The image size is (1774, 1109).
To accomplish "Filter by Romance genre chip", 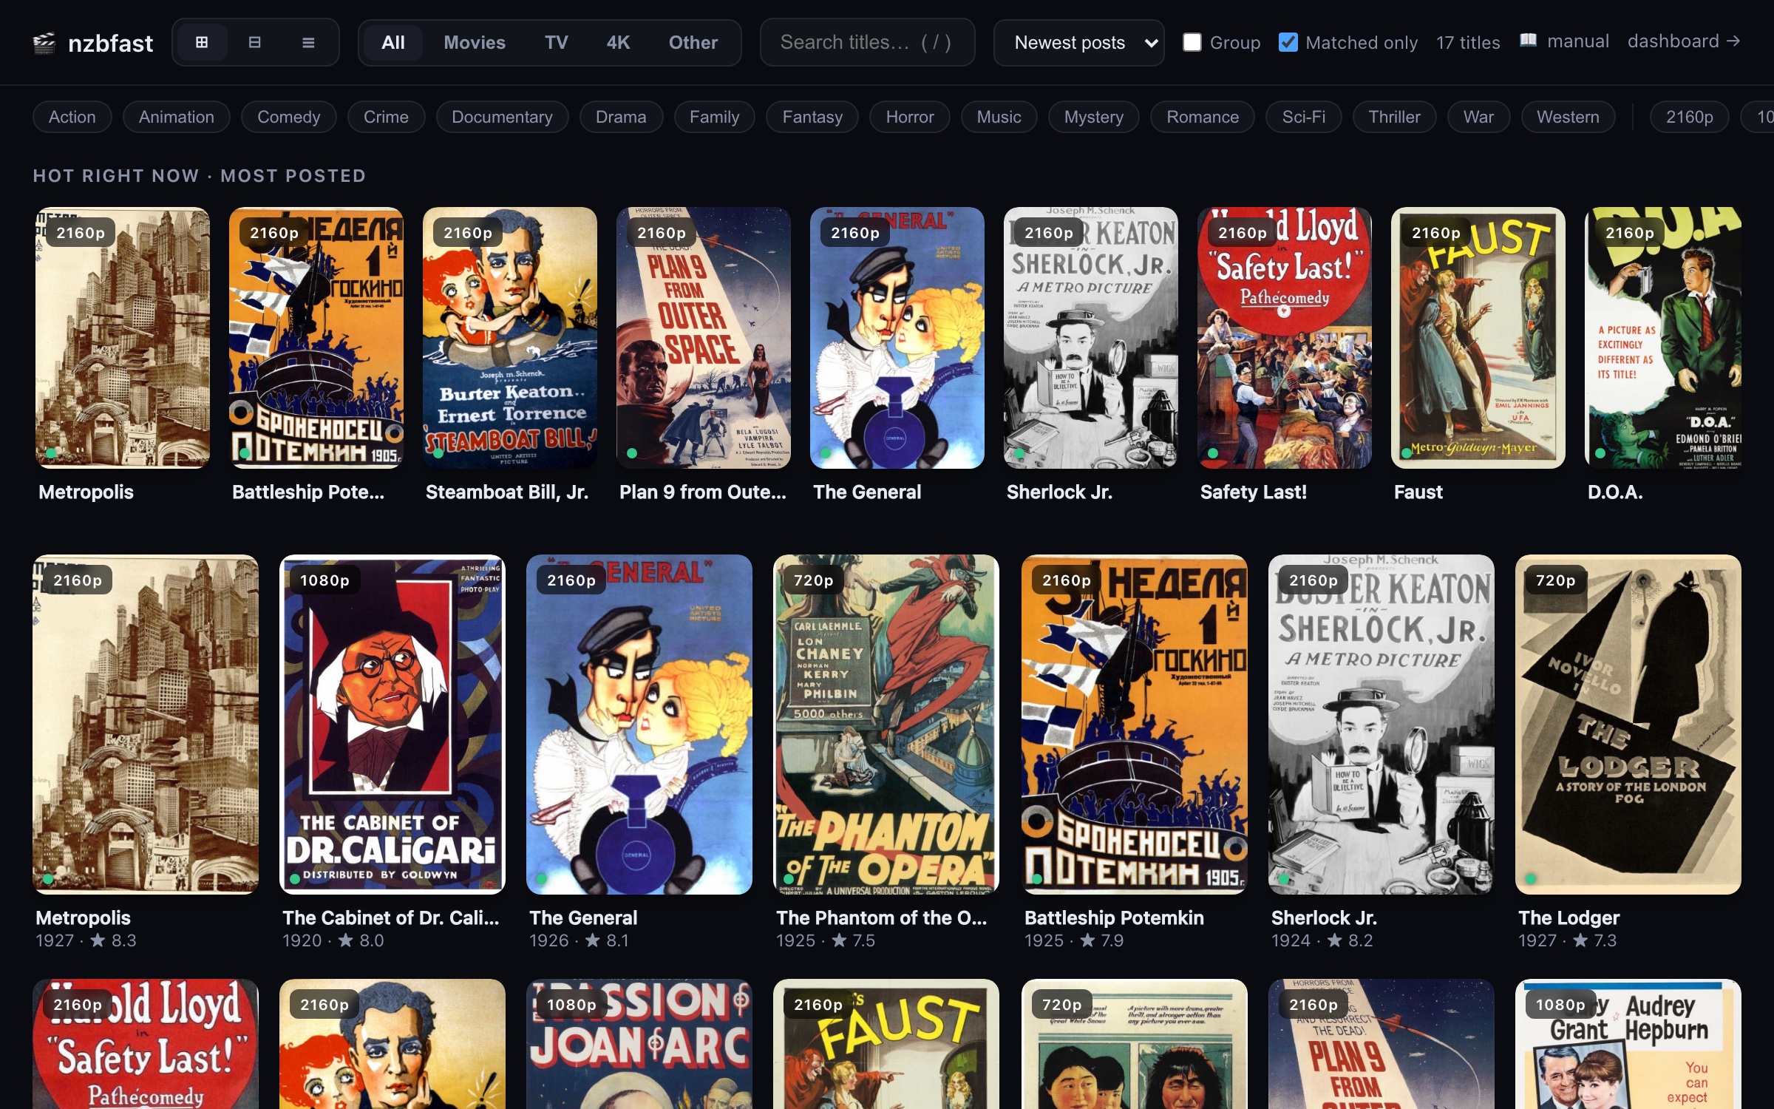I will click(x=1203, y=117).
